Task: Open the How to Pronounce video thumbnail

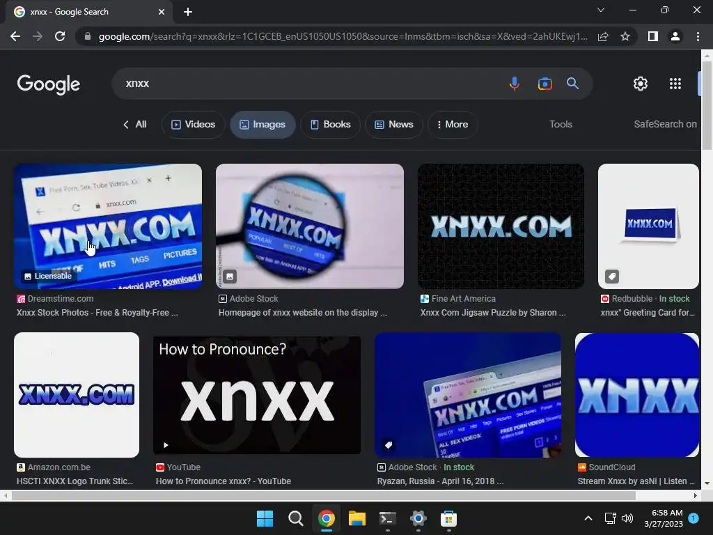Action: point(256,395)
